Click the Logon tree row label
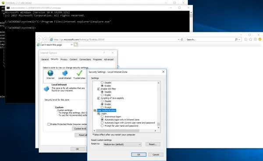263x161 pixels. [x=103, y=114]
